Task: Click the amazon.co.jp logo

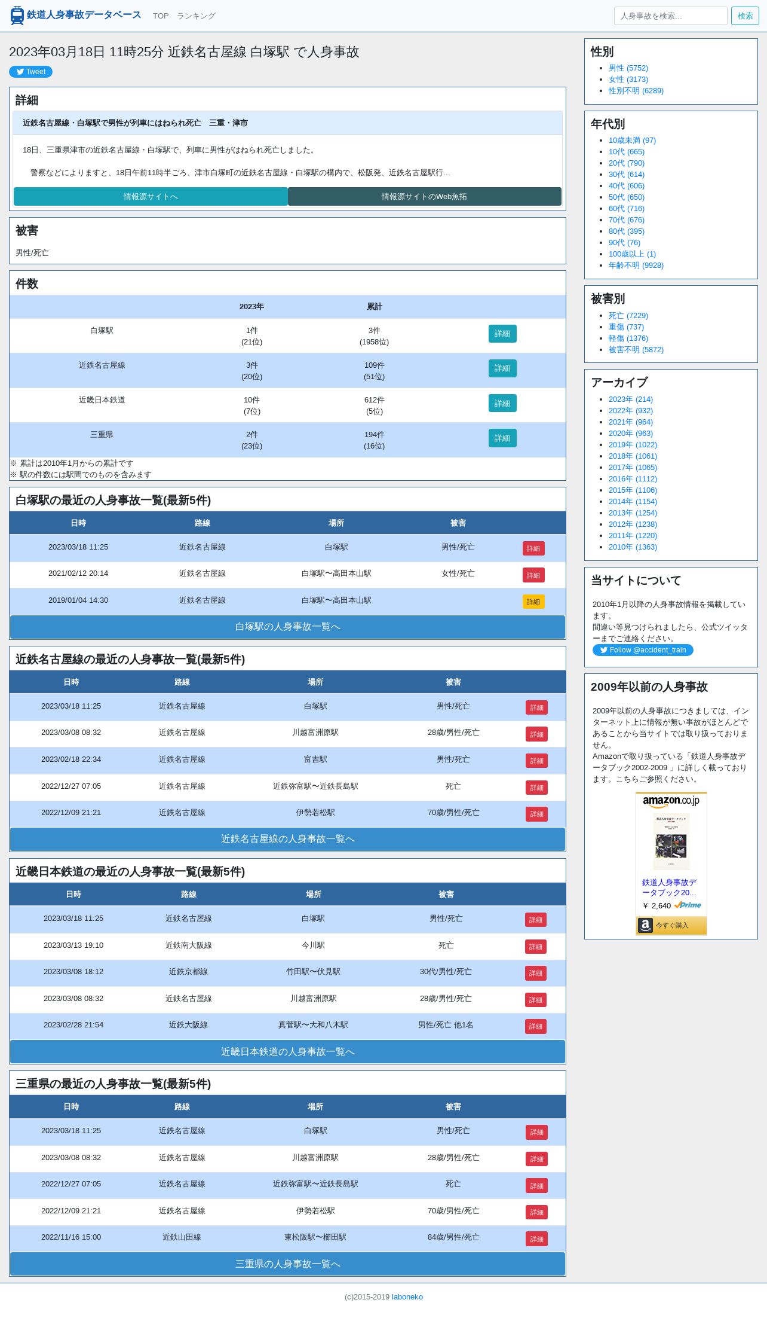Action: click(x=671, y=801)
